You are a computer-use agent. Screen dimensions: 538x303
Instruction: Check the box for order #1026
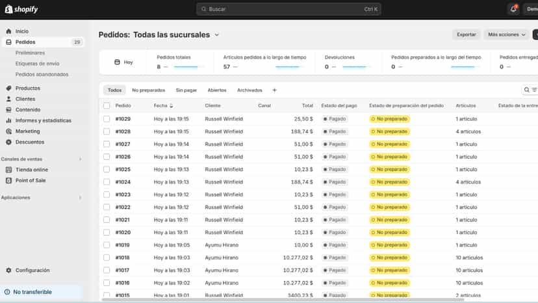[x=107, y=157]
